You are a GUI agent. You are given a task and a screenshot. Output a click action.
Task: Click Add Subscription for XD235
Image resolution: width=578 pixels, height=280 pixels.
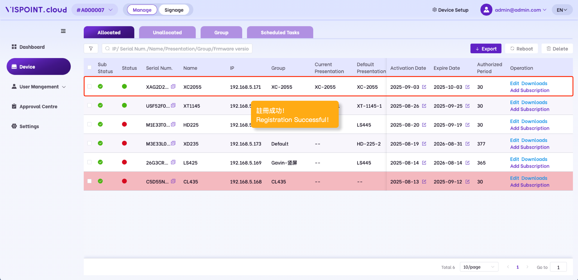coord(529,147)
